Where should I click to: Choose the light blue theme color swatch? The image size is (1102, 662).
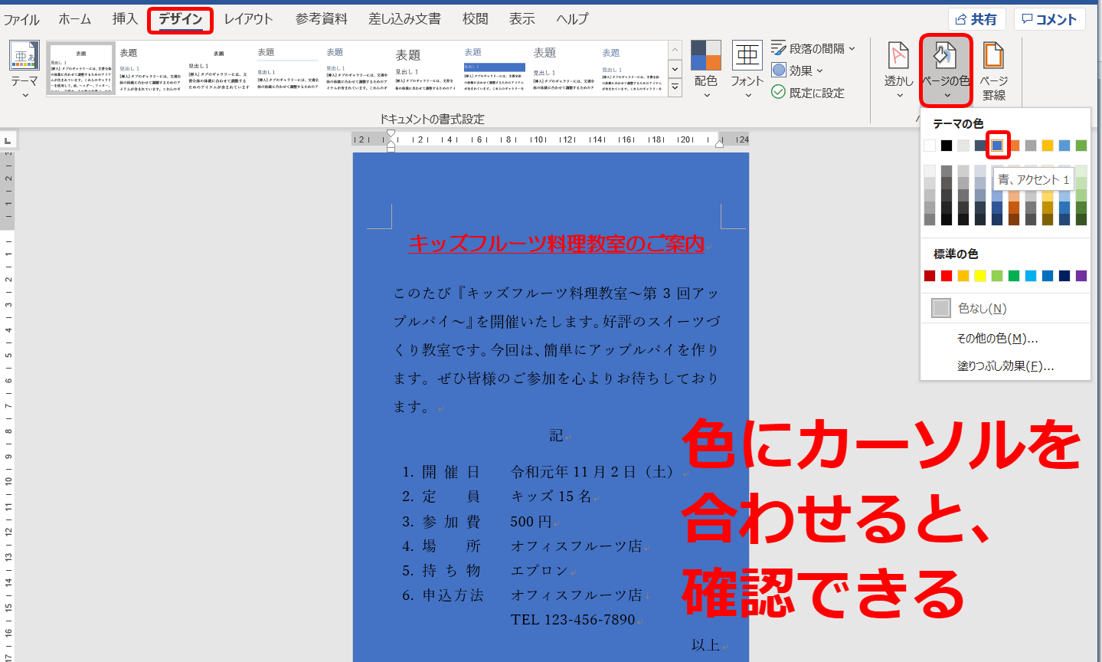coord(1064,146)
